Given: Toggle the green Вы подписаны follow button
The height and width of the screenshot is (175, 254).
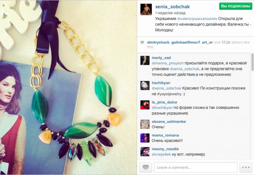Looking at the screenshot, I should (x=235, y=6).
